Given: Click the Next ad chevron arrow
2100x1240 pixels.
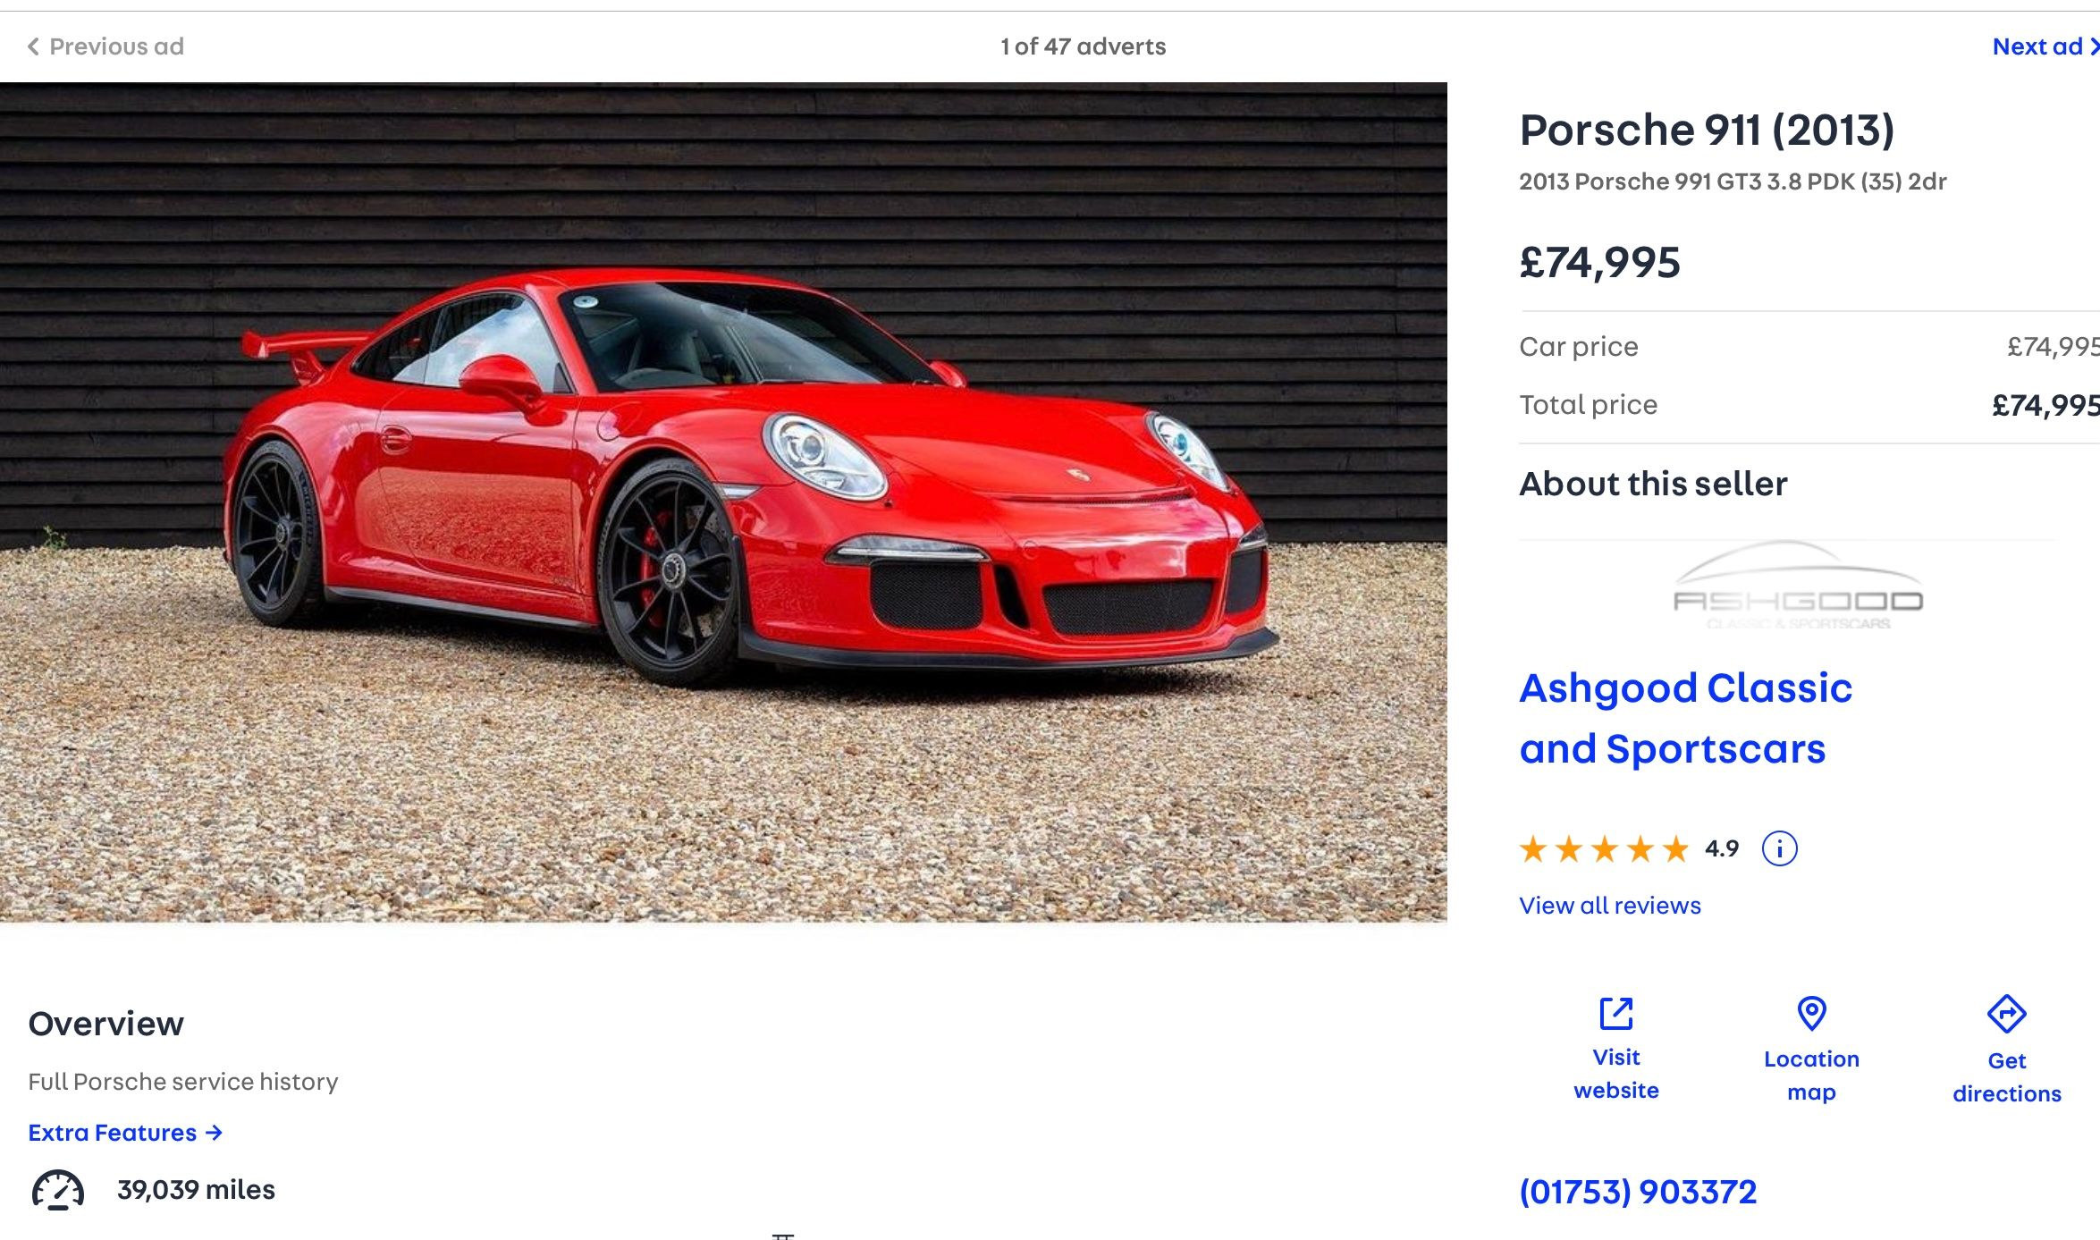Looking at the screenshot, I should [2093, 46].
